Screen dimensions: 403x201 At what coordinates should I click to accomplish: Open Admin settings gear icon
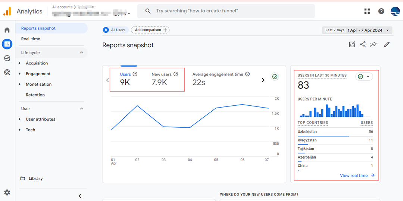tap(7, 192)
